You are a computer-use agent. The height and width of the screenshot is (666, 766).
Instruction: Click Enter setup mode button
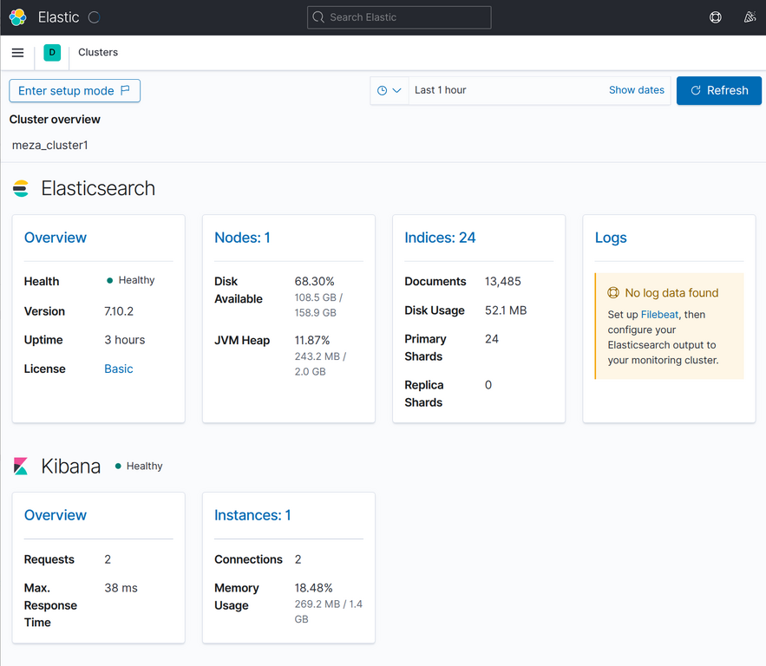click(75, 91)
